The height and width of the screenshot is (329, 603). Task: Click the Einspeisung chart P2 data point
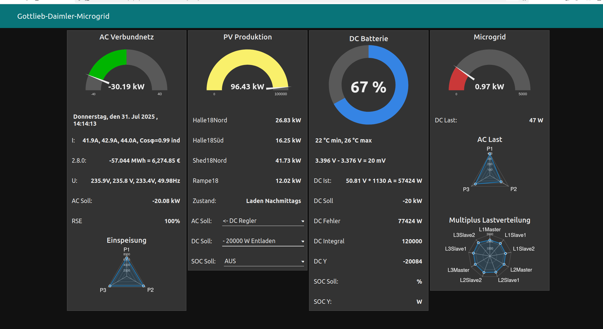[143, 286]
